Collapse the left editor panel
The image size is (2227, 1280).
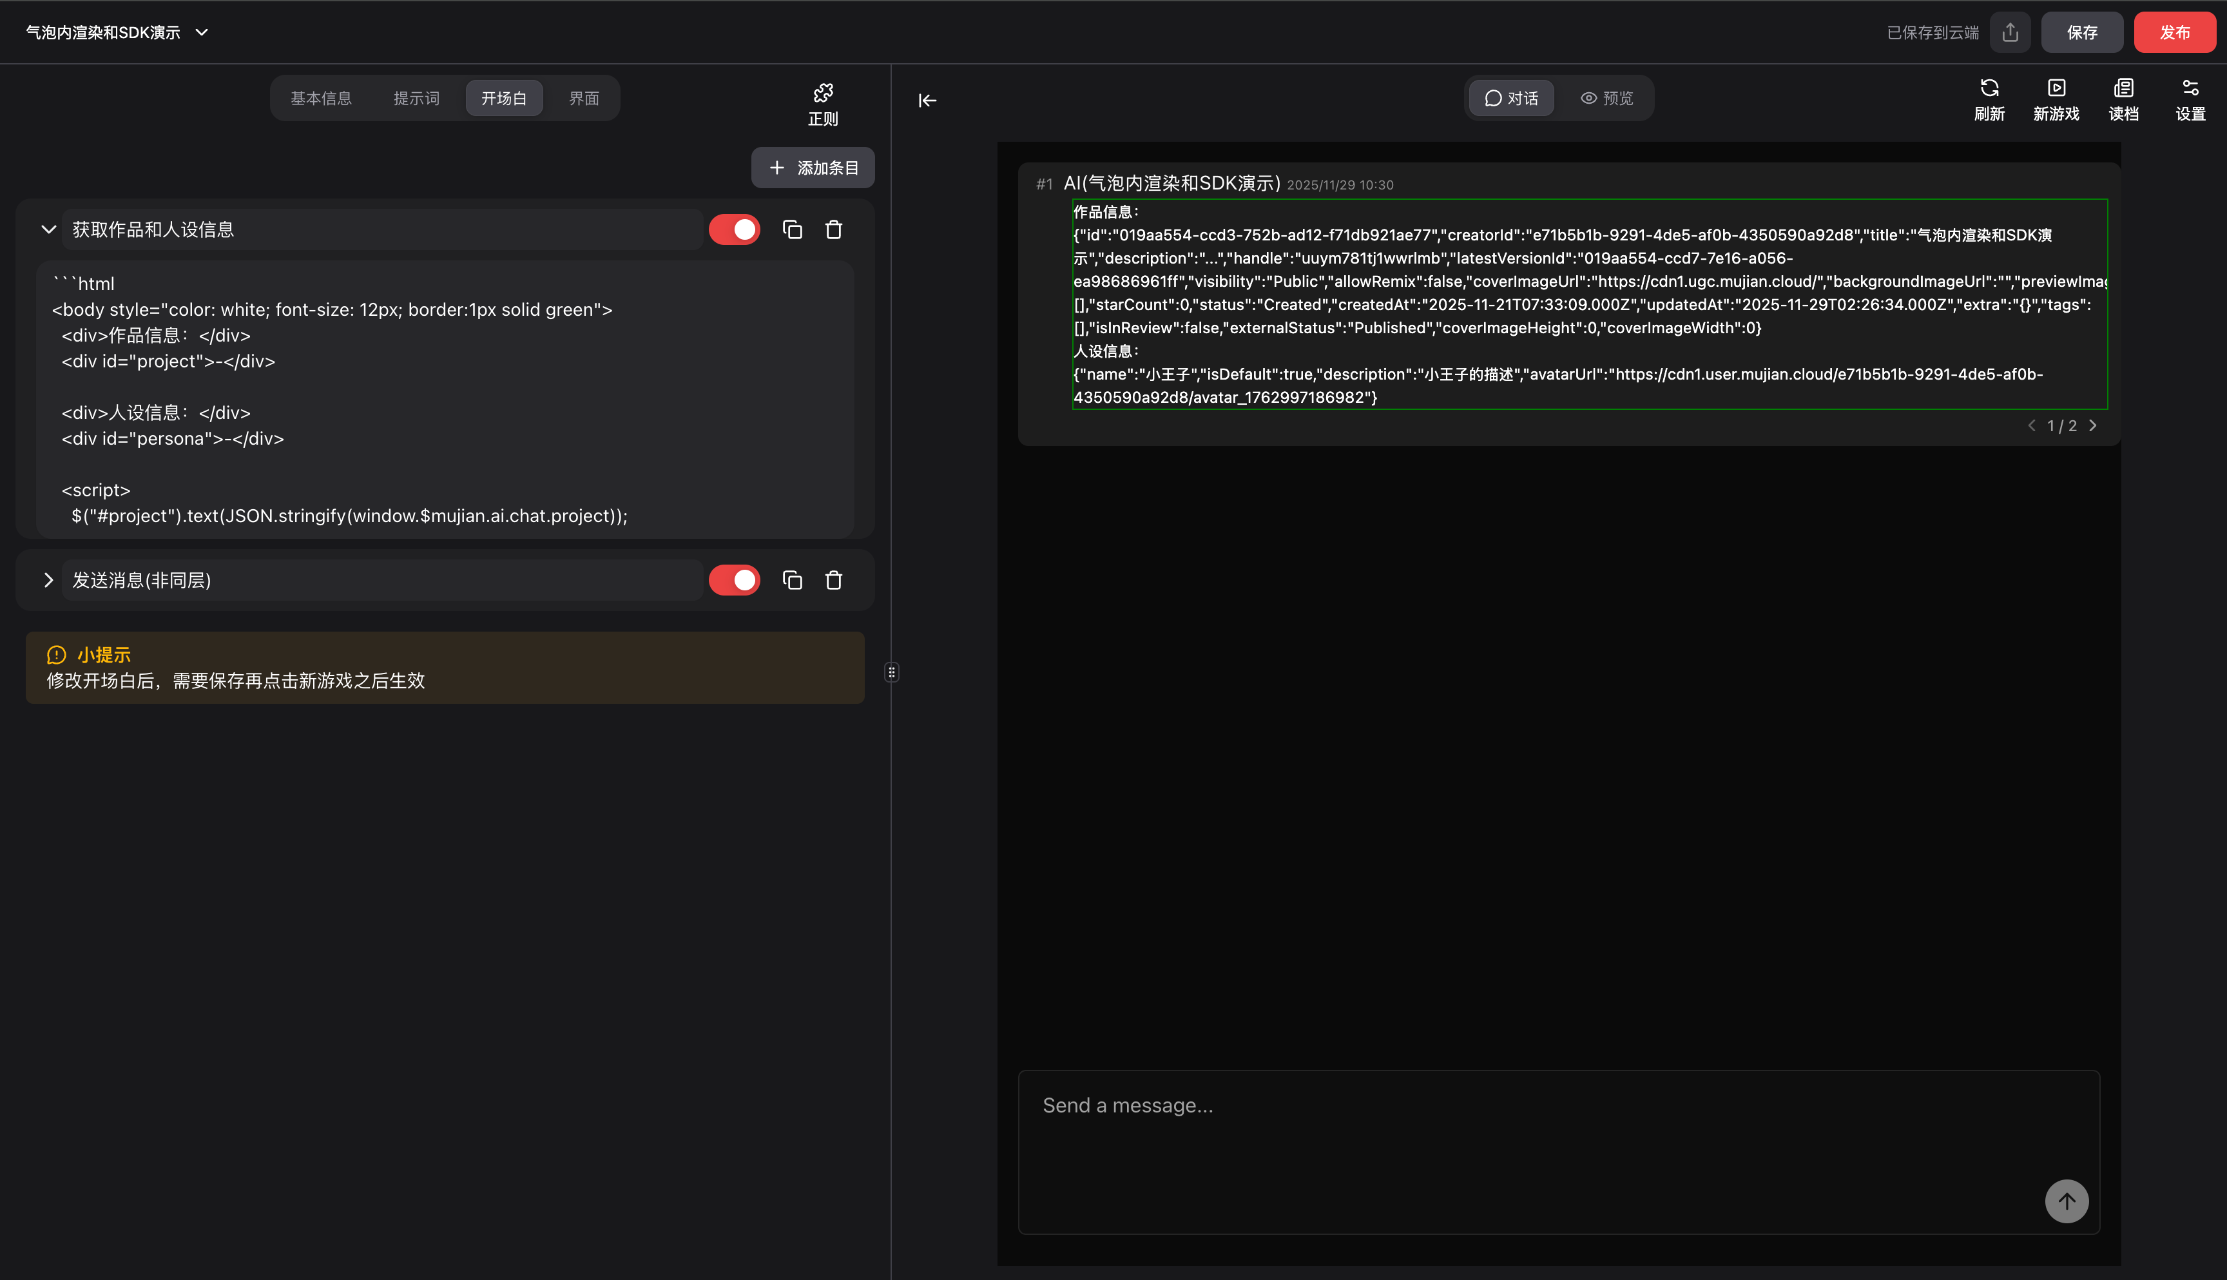[926, 100]
